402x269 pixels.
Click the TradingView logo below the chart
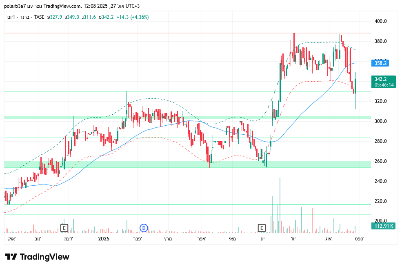[x=37, y=257]
